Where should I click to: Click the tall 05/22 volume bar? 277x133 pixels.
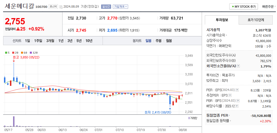click(14, 121)
